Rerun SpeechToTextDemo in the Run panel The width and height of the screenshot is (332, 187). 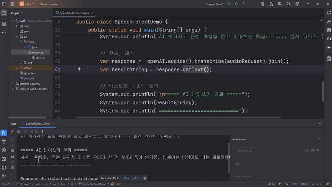coord(13,132)
